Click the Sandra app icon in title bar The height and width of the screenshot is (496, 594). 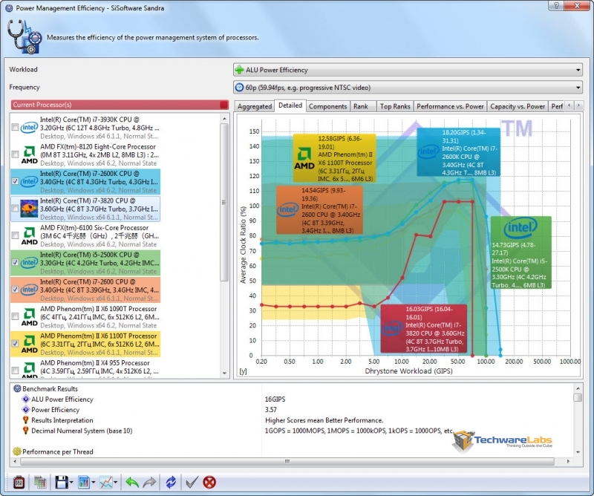point(9,8)
